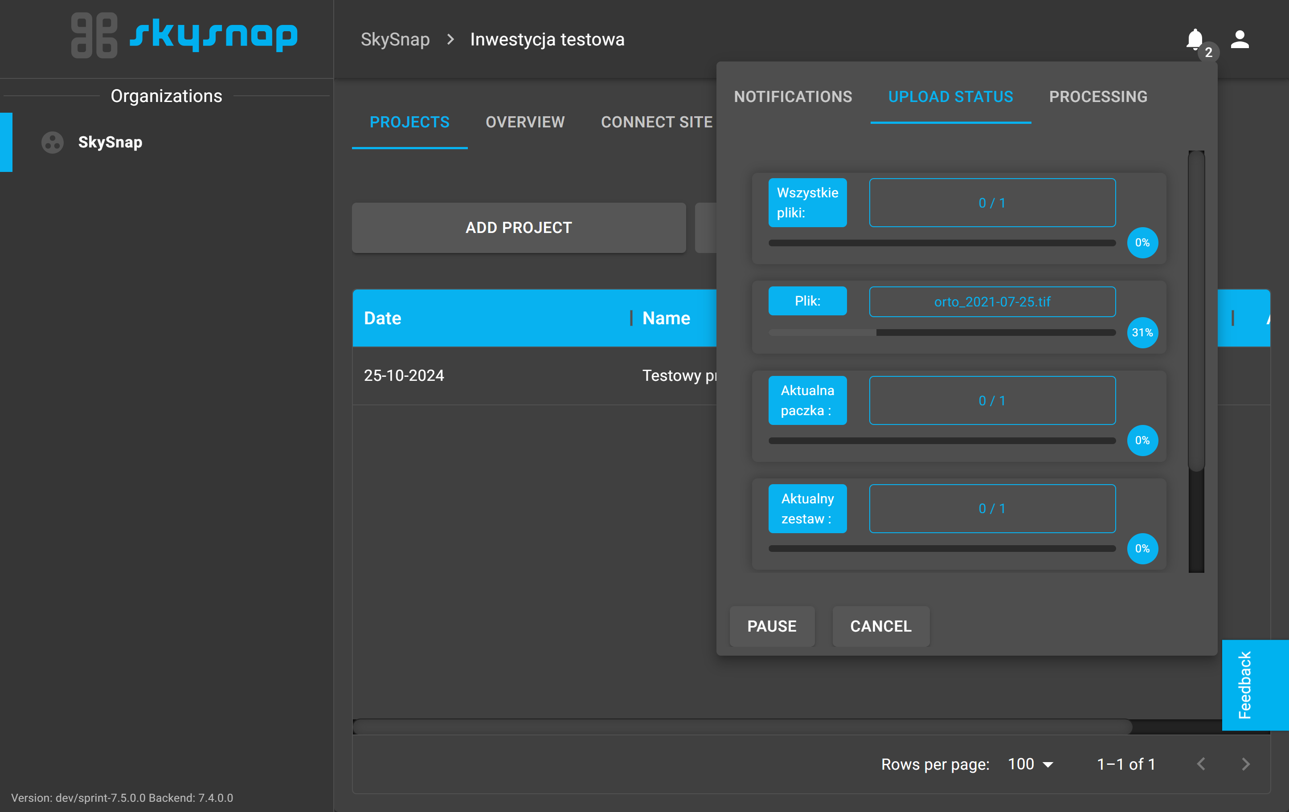This screenshot has height=812, width=1289.
Task: Open Rows per page dropdown
Action: coord(1031,764)
